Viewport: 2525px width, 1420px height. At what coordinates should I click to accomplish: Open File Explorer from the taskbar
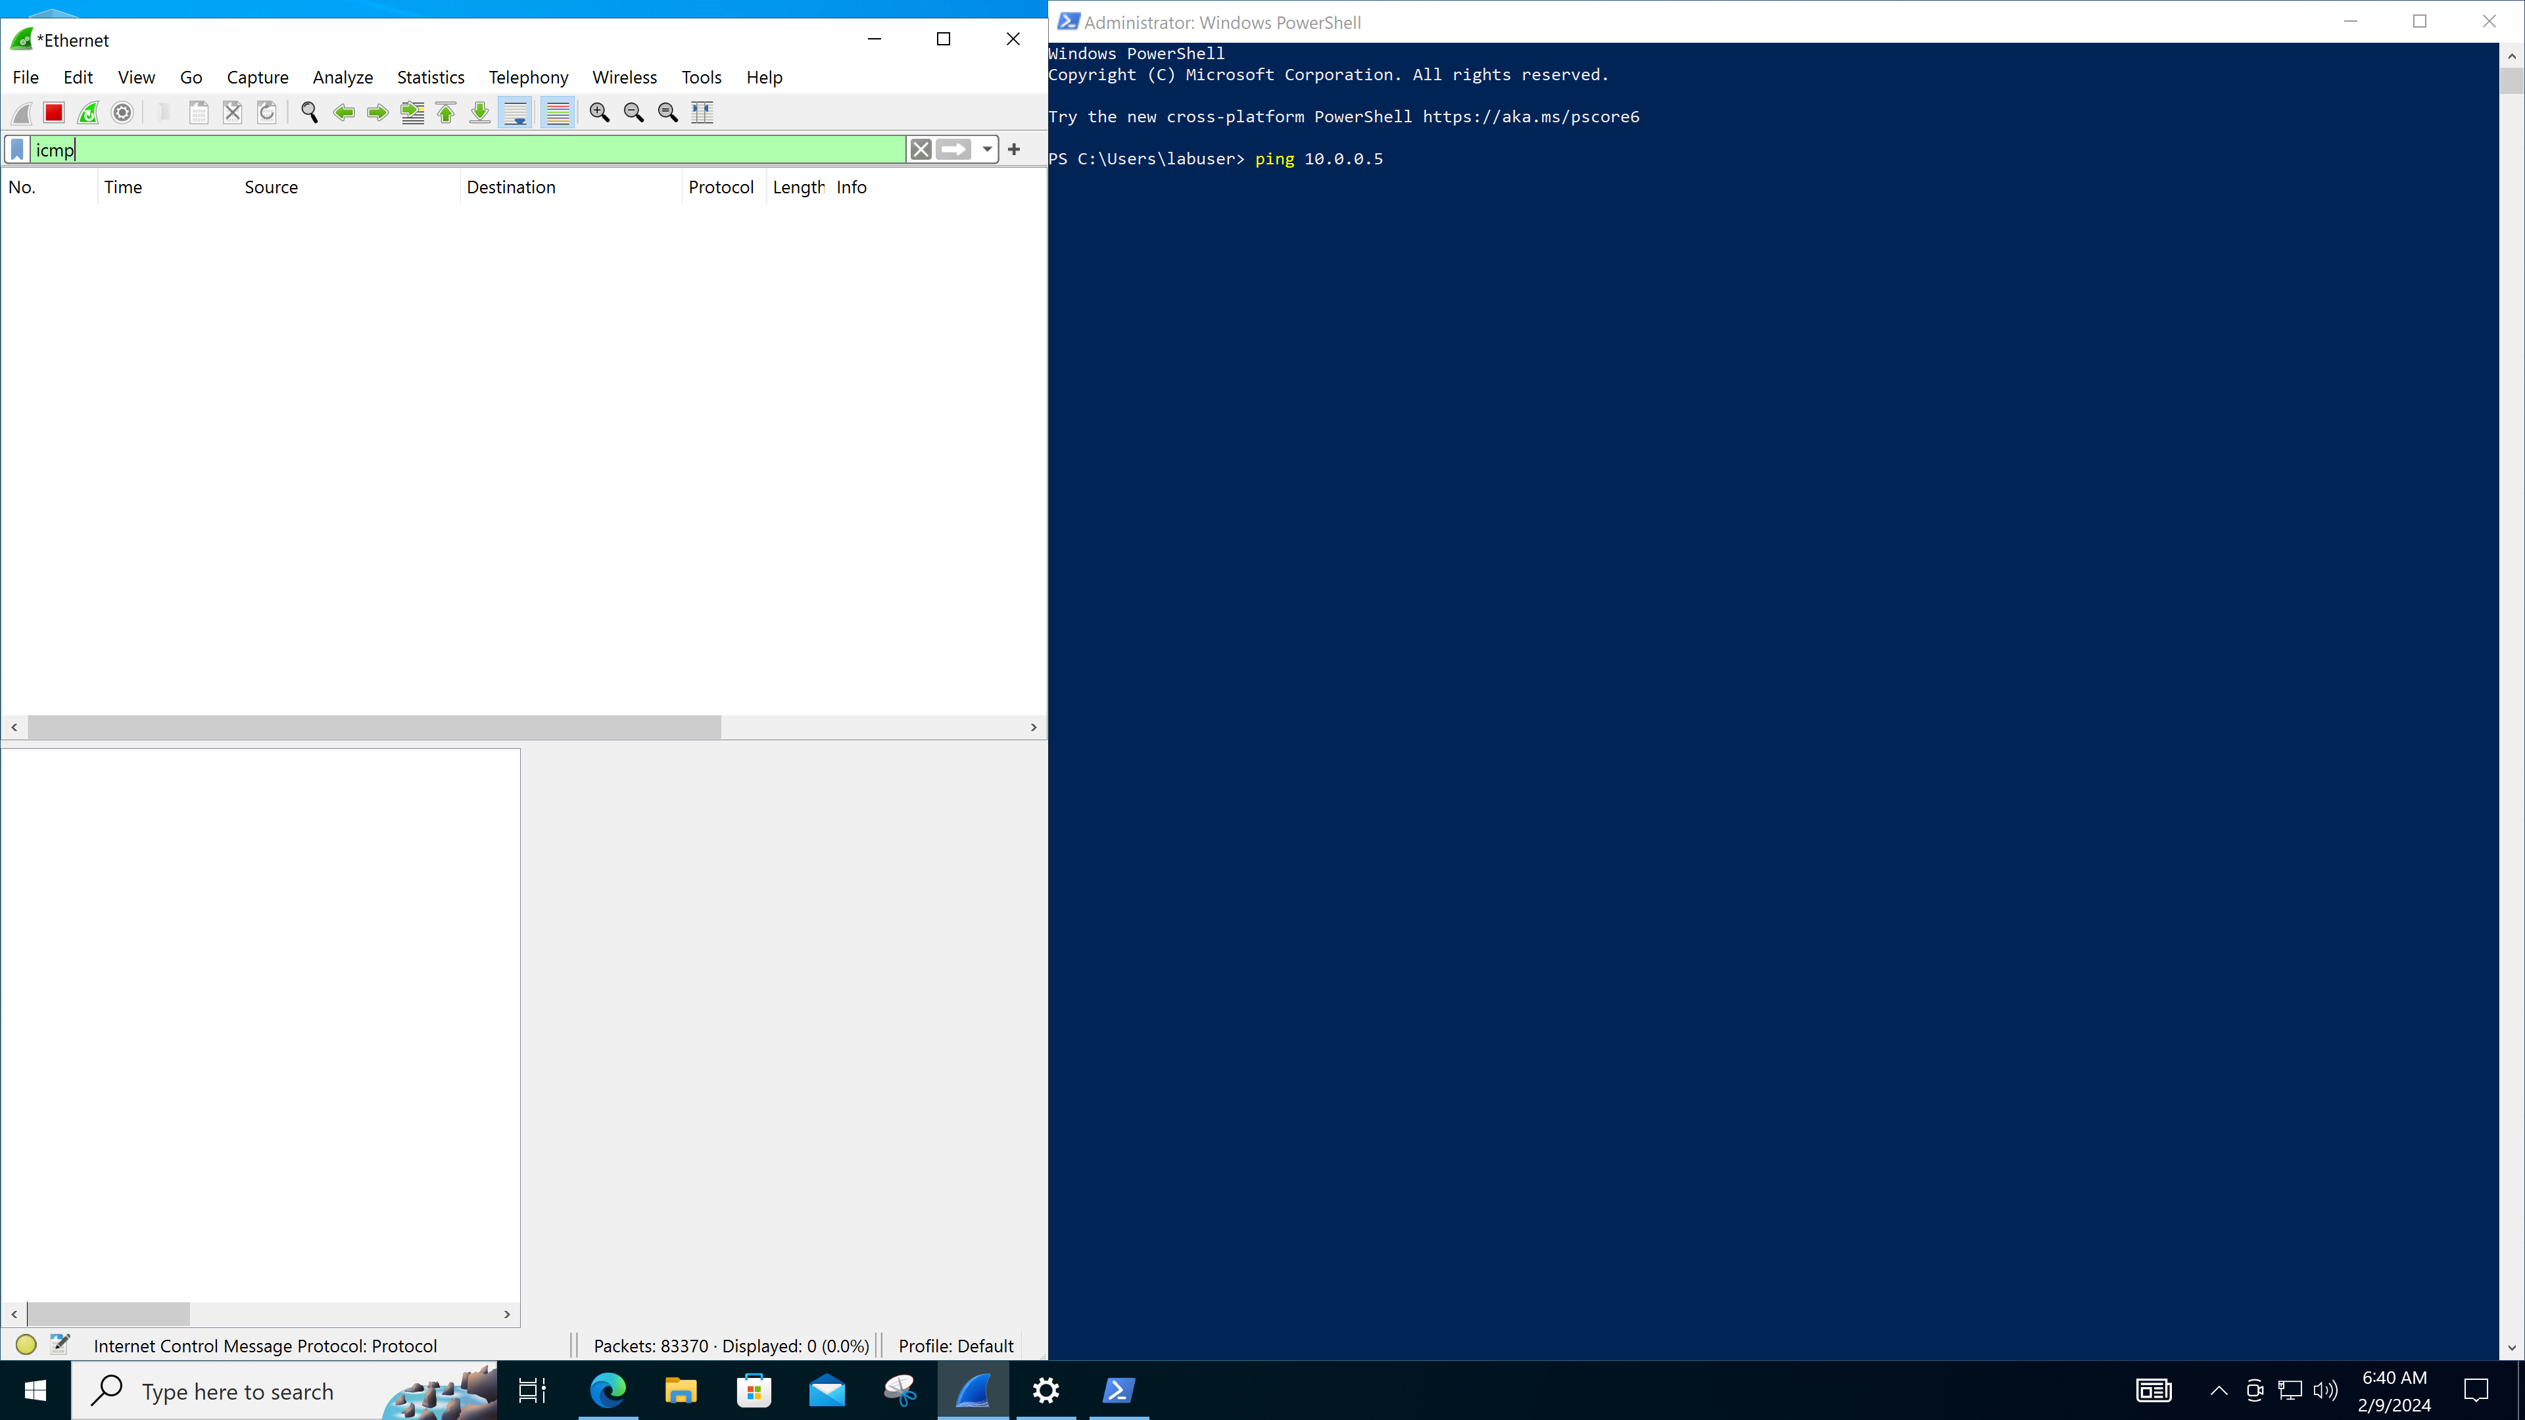pyautogui.click(x=681, y=1390)
